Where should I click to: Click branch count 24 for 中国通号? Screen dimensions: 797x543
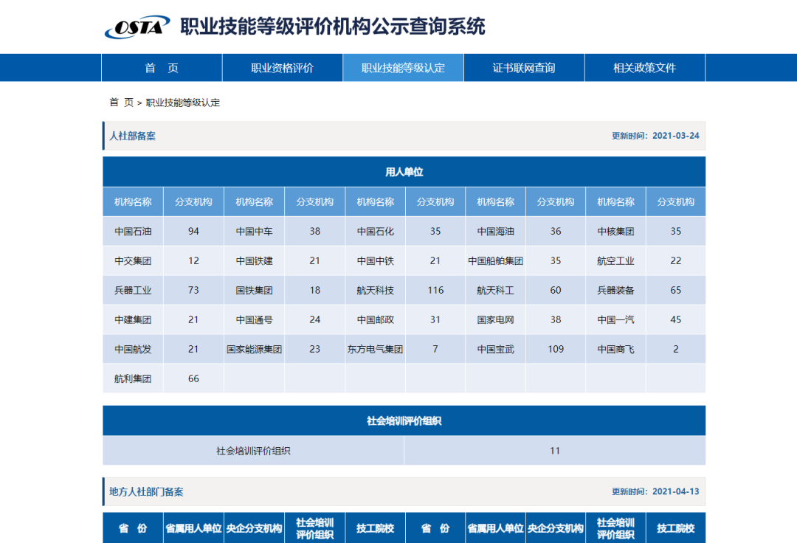click(314, 319)
